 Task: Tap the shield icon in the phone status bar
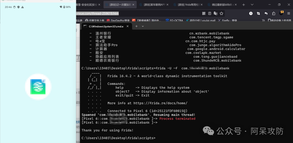(x=18, y=7)
